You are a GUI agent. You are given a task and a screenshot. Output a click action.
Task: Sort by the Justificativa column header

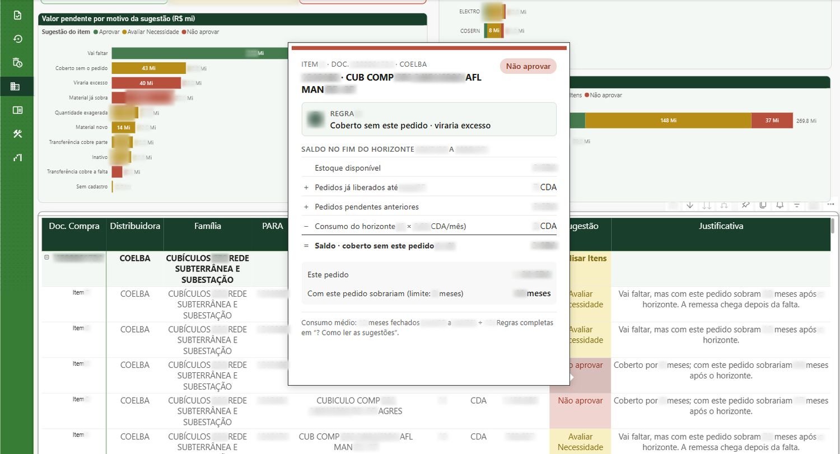click(x=721, y=226)
